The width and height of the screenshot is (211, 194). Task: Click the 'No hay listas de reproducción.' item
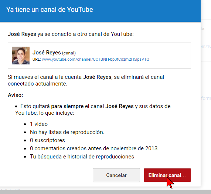(x=67, y=132)
